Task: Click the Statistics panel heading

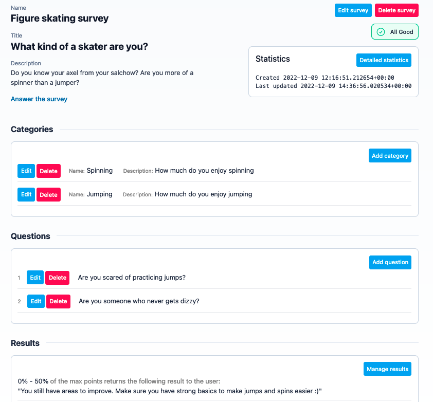Action: (x=273, y=59)
